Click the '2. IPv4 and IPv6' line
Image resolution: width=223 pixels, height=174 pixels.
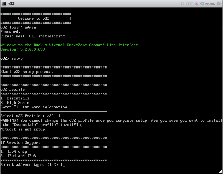click(18, 156)
